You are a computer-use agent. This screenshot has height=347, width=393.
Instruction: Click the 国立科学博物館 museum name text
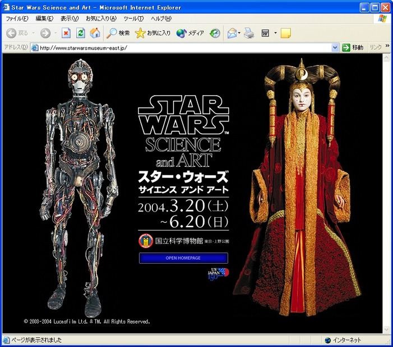click(179, 241)
